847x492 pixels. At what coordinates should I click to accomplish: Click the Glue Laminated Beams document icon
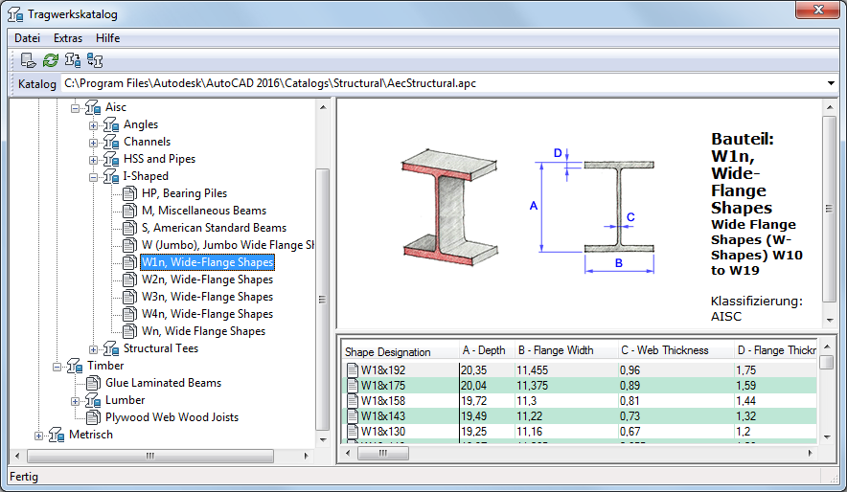point(93,383)
